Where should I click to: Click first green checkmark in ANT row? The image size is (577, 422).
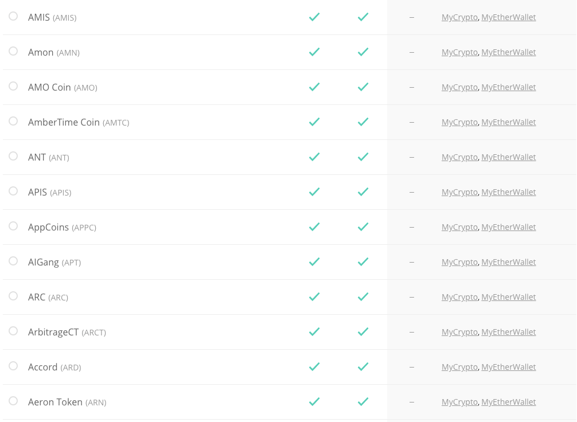[314, 157]
